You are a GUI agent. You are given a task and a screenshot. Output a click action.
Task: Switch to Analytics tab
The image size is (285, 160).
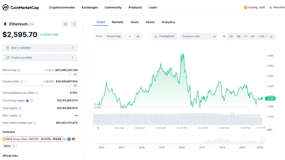pyautogui.click(x=168, y=22)
